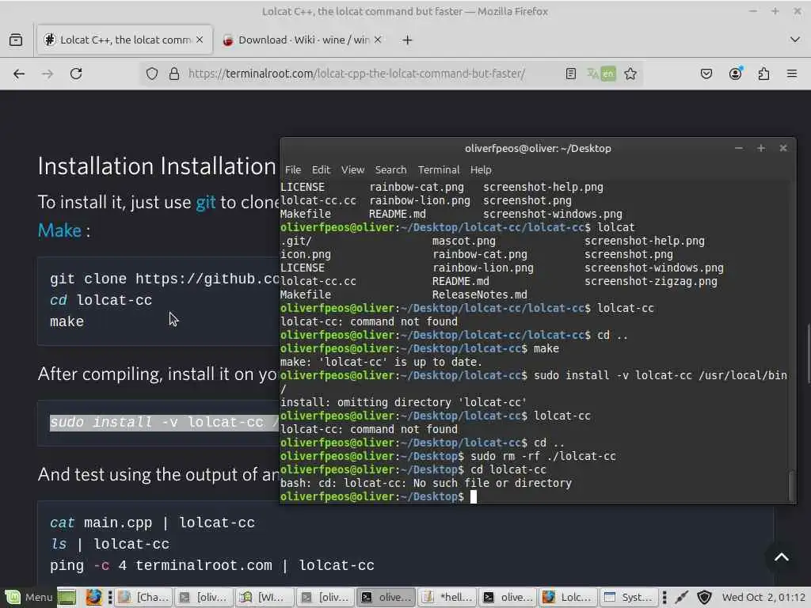Click highlighted 'sudo install -v lolcat-cc' code
This screenshot has width=811, height=608.
point(164,422)
